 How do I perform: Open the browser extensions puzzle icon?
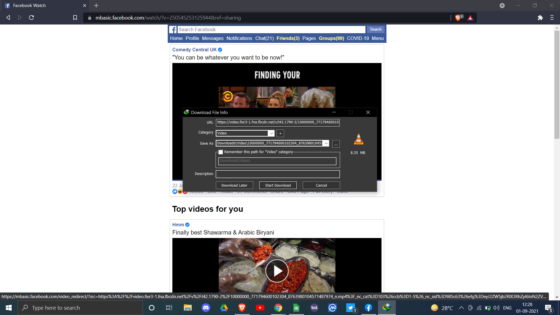point(540,18)
